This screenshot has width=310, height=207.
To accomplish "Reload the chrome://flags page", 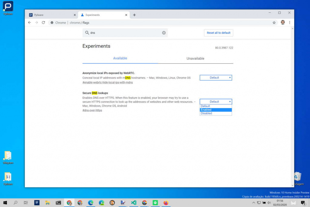I will coord(43,22).
